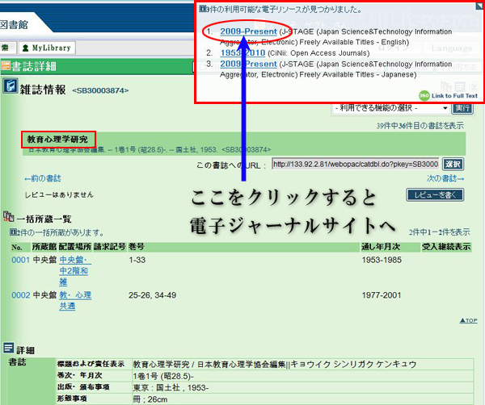Select publisher text 東京 : 国土社 , 1953-
The image size is (485, 405).
tap(171, 388)
